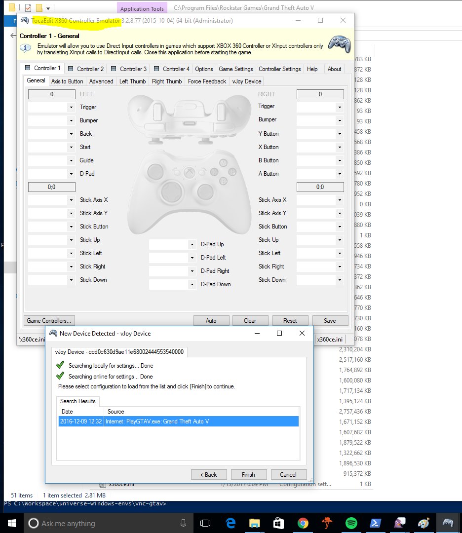Select the Axis to Button sub-tab
The width and height of the screenshot is (462, 533).
click(x=67, y=81)
